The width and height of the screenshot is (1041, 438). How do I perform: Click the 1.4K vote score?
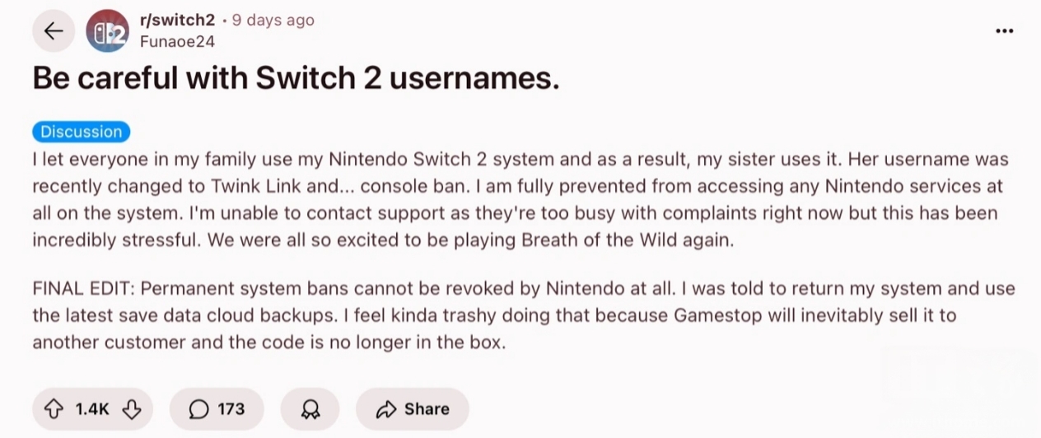pyautogui.click(x=92, y=409)
